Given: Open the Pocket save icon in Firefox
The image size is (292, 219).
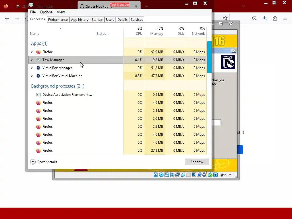Looking at the screenshot, I should 254,18.
